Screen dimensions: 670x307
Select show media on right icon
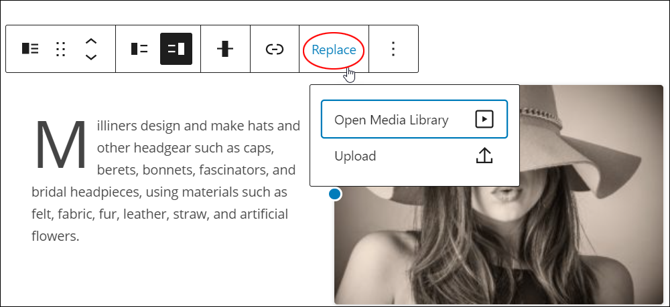point(176,49)
